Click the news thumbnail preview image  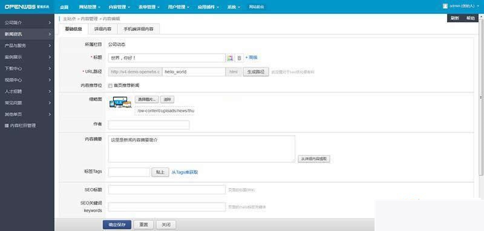click(x=120, y=103)
